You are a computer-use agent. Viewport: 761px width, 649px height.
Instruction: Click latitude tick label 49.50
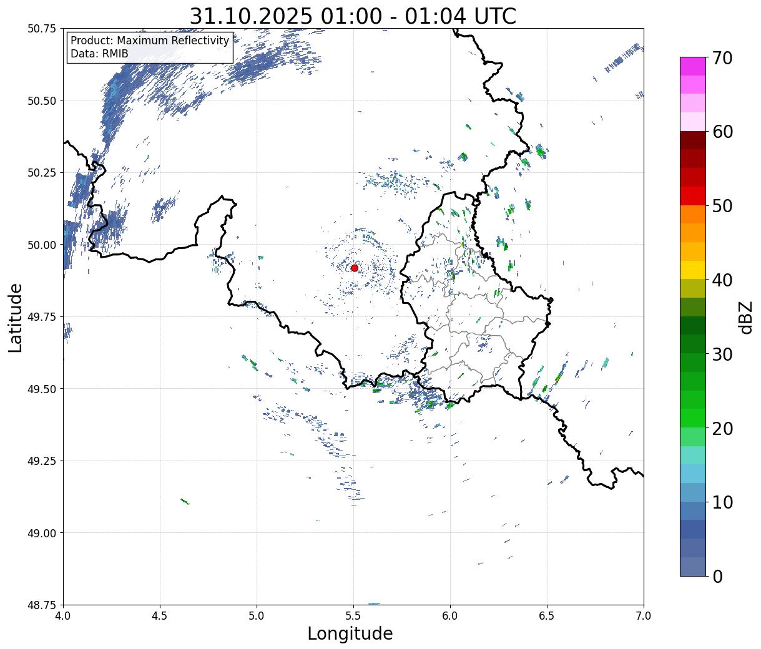point(42,389)
